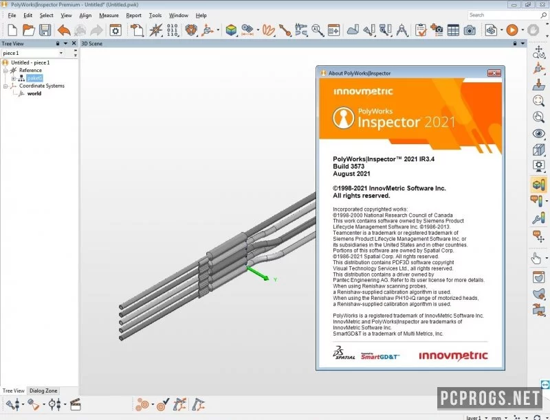Image resolution: width=550 pixels, height=420 pixels.
Task: Click the clipboard with checkmark icon
Action: [420, 30]
